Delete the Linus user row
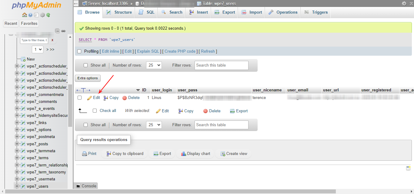This screenshot has height=194, width=414. [x=131, y=98]
